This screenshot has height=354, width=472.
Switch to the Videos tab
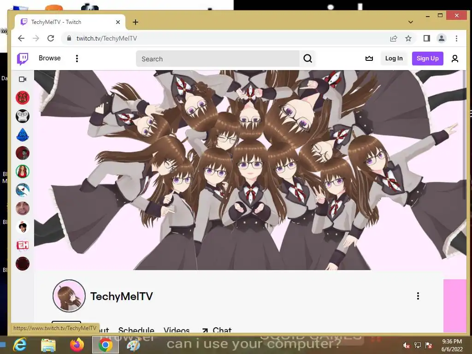coord(177,330)
